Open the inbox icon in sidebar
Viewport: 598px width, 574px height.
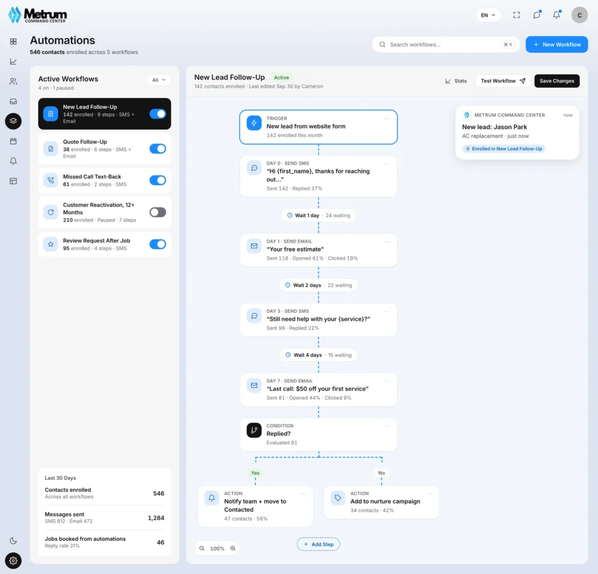point(13,102)
